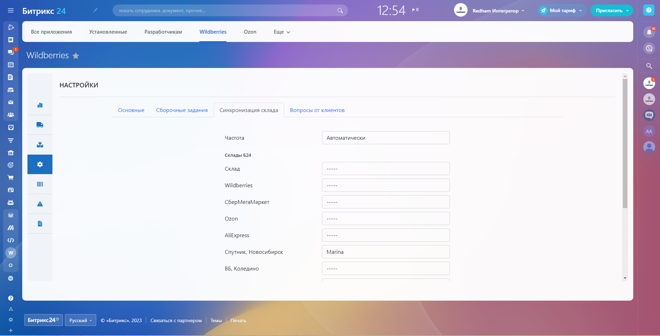
Task: Open the statistics chart panel in Wildberries app
Action: click(x=40, y=105)
